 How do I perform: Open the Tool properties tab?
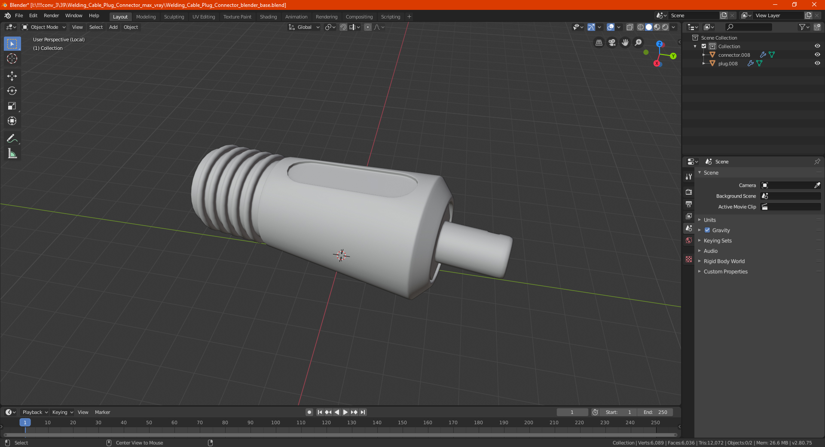[x=689, y=177]
